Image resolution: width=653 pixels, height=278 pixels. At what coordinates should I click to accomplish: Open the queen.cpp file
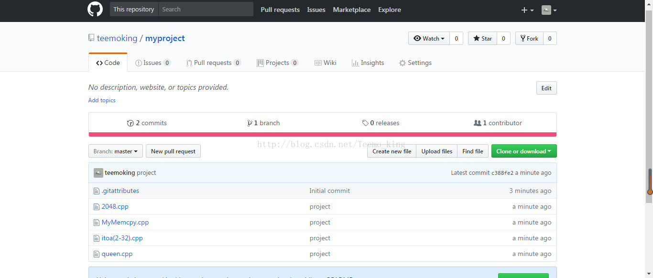pyautogui.click(x=117, y=254)
